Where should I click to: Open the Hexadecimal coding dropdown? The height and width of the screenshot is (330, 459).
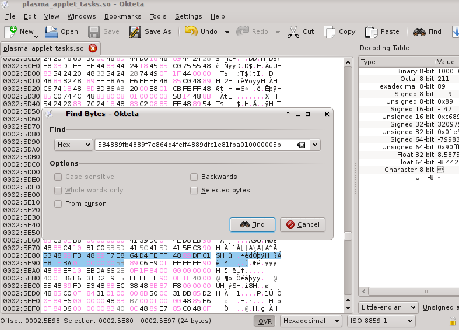coord(311,321)
